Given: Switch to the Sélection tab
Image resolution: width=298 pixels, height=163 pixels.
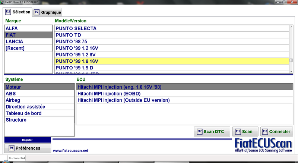Looking at the screenshot, I should [18, 12].
